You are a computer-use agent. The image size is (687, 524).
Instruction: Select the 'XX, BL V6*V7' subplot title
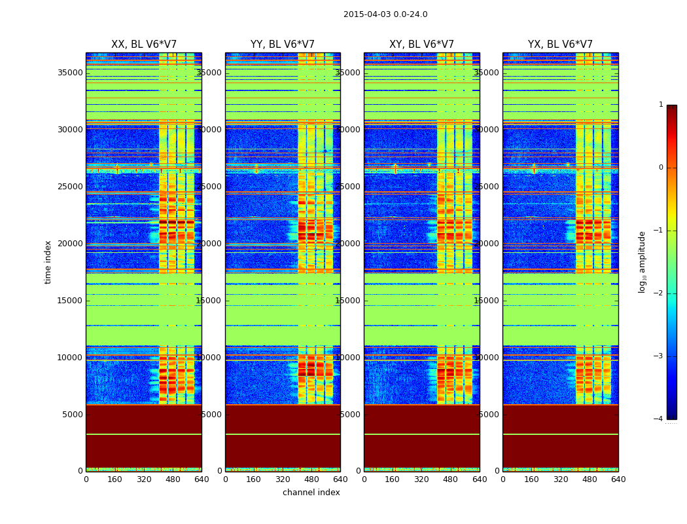point(144,45)
